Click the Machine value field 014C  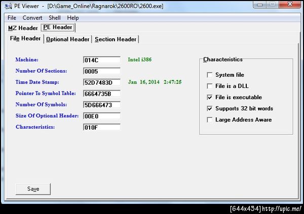coord(102,60)
